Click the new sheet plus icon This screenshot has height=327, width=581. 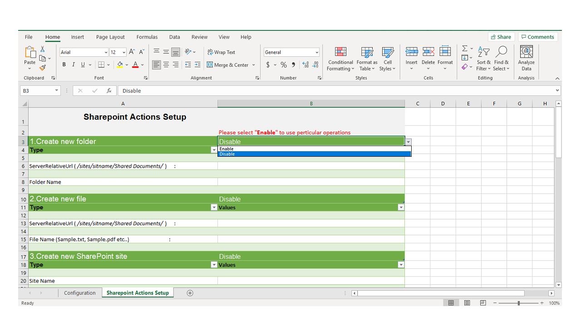click(x=190, y=293)
